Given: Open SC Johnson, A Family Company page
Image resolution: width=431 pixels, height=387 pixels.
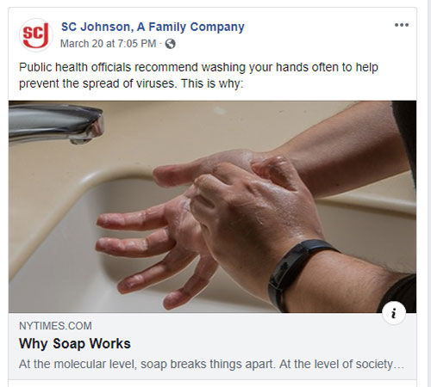Looking at the screenshot, I should [153, 27].
